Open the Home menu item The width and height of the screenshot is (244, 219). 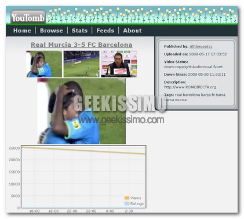pyautogui.click(x=22, y=31)
